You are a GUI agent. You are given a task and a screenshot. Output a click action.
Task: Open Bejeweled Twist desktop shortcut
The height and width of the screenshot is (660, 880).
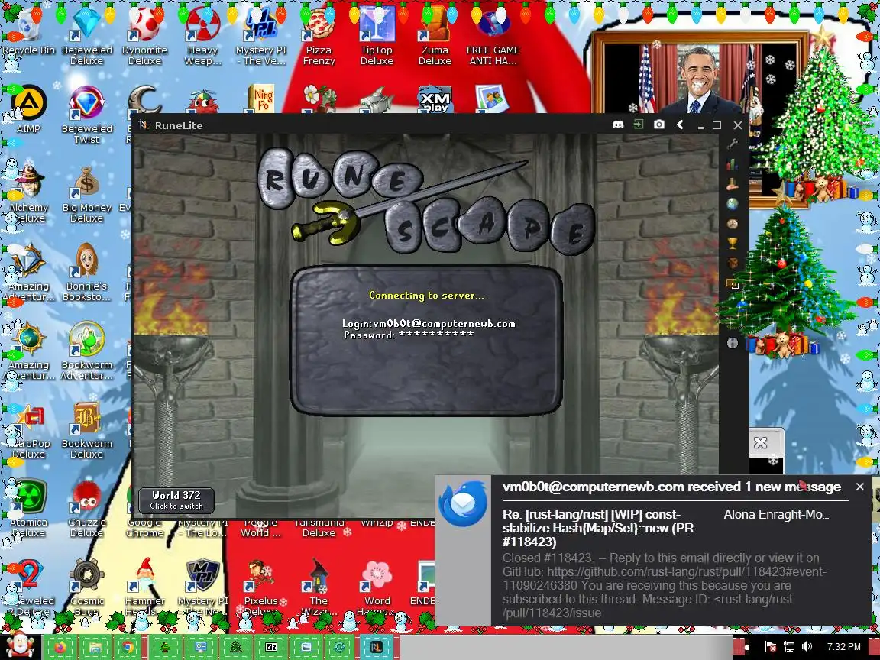87,115
